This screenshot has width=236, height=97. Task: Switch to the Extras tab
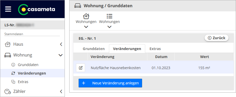click(155, 49)
